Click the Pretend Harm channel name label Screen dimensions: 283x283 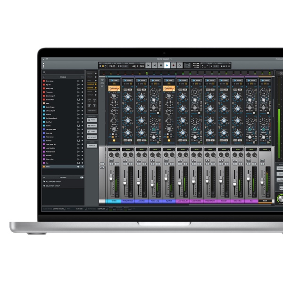click(x=210, y=201)
